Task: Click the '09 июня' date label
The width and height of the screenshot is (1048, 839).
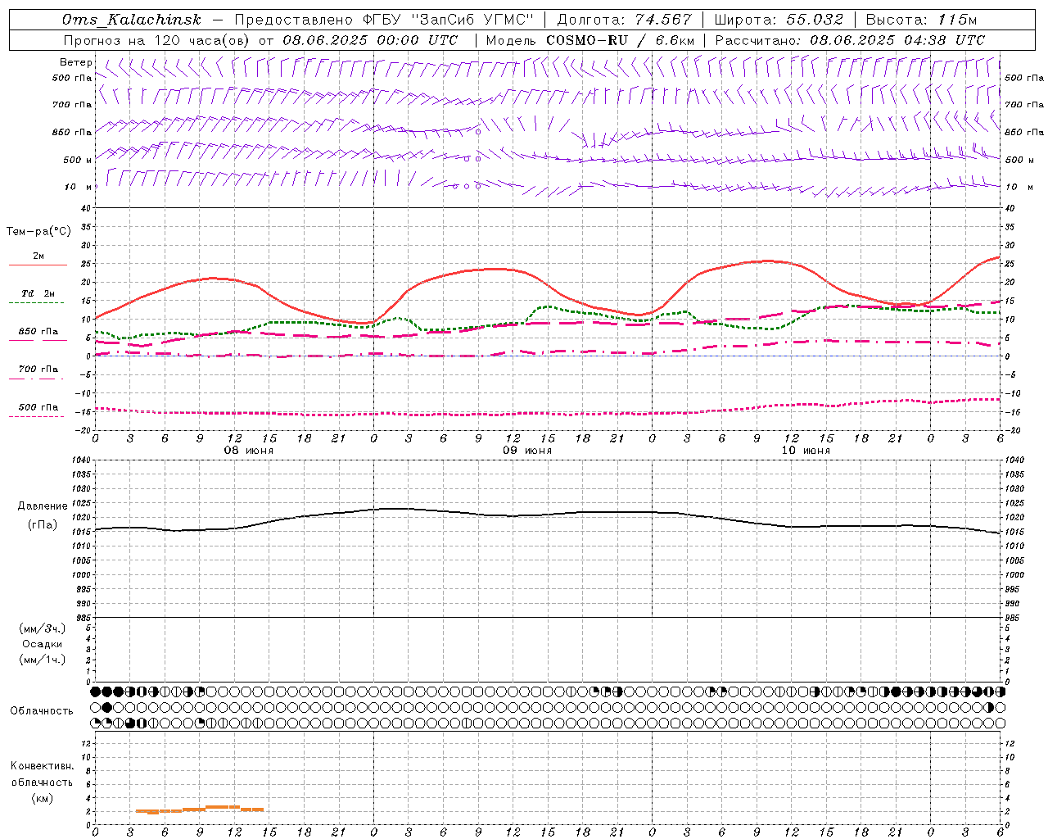Action: pyautogui.click(x=527, y=451)
